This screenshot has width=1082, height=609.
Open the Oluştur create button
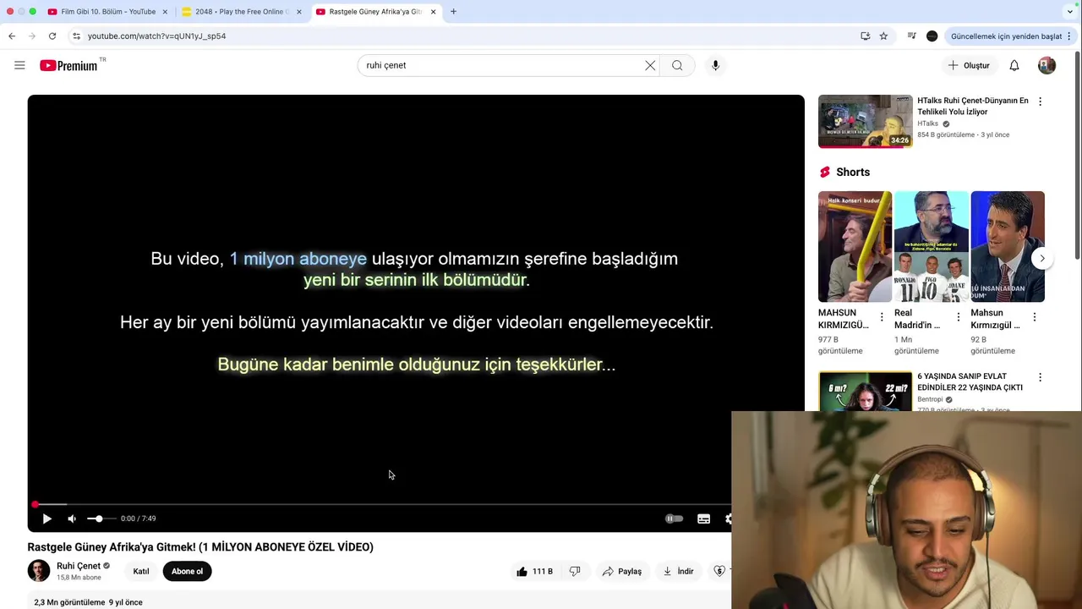coord(969,65)
